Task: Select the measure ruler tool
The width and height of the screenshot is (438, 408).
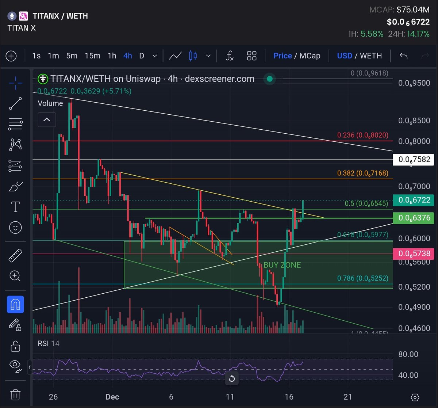Action: tap(15, 255)
